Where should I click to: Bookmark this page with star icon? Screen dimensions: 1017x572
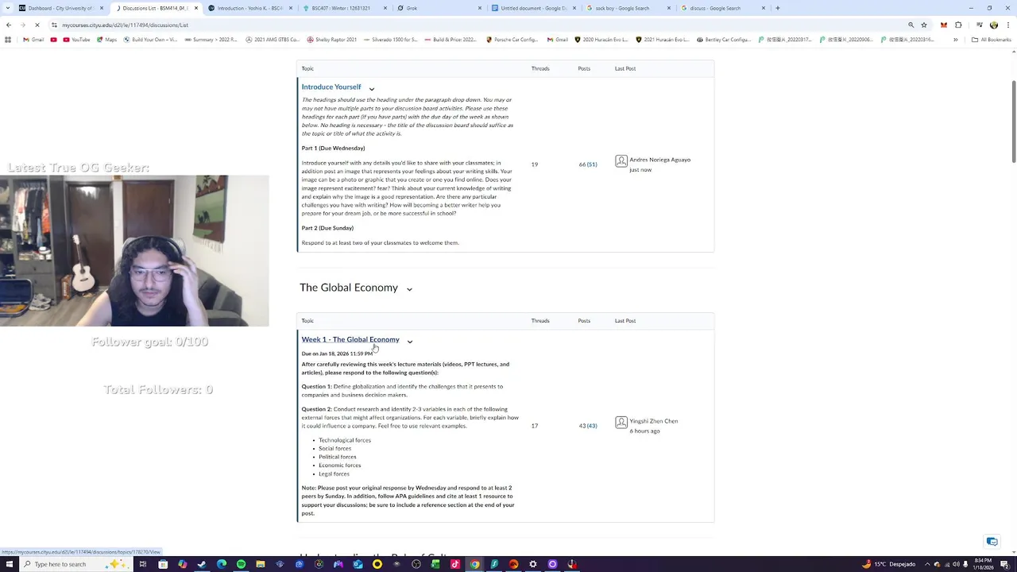tap(923, 25)
